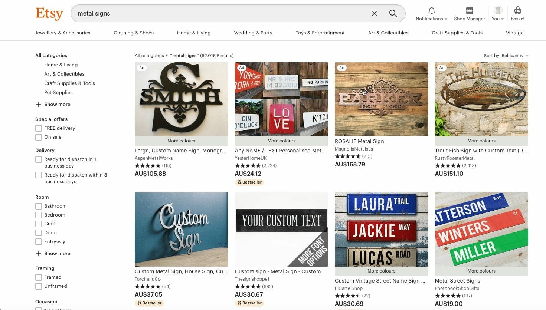Open Shop Manager
The width and height of the screenshot is (546, 310).
469,13
